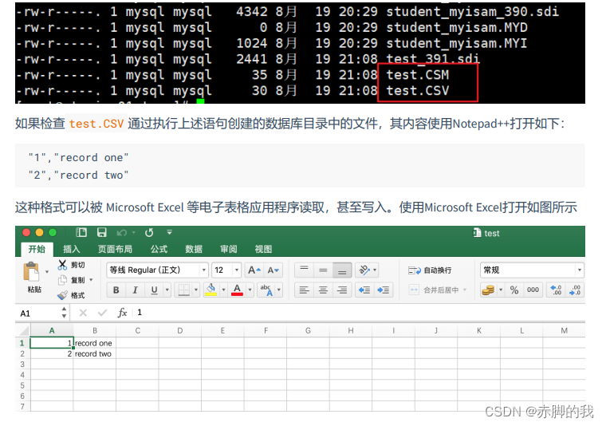606x426 pixels.
Task: Align cell content to top
Action: tap(304, 270)
